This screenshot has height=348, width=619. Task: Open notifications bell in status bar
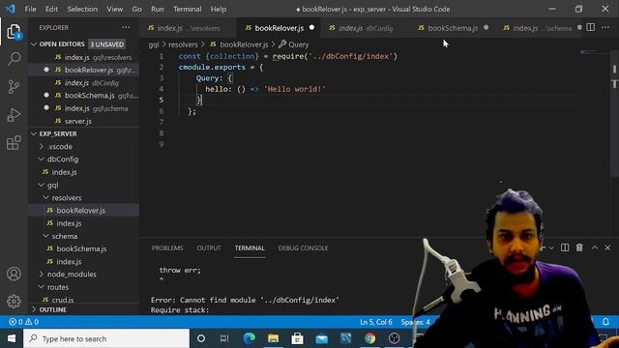(605, 322)
